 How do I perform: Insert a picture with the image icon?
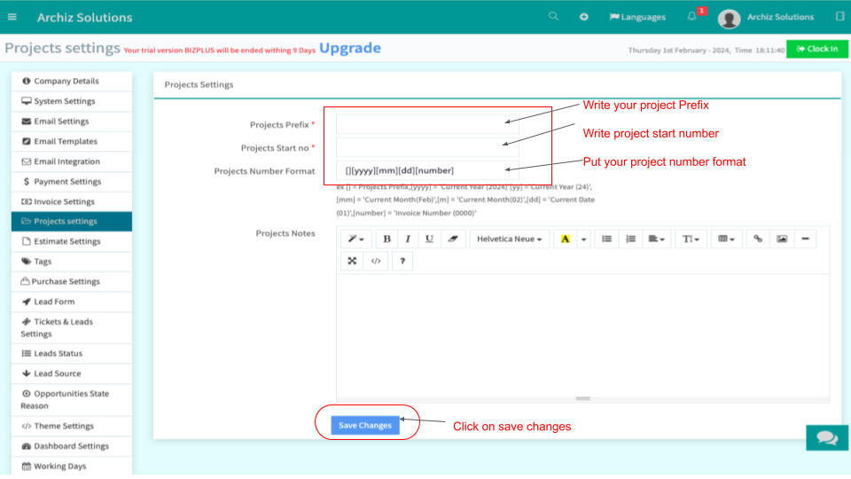pos(781,239)
